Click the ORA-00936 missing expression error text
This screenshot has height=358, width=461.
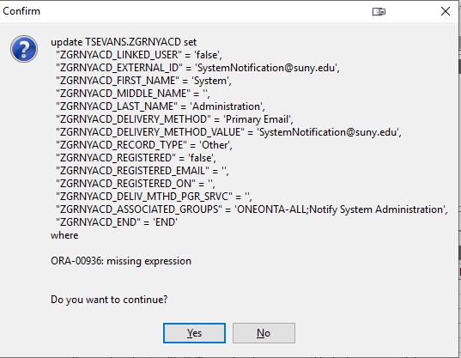click(121, 261)
